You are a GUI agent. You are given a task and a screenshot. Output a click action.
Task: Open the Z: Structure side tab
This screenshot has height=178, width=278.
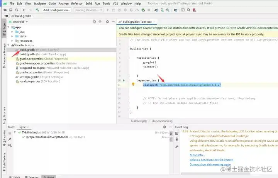[4, 115]
